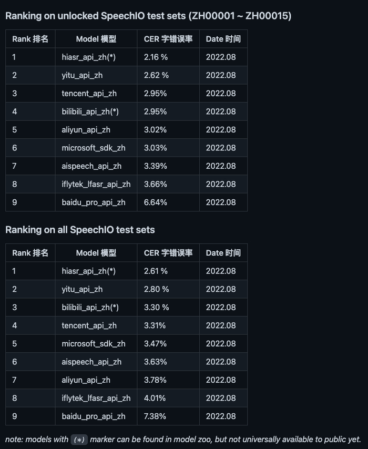Select the 3.02% aliyun CER cell
368x449 pixels.
click(x=155, y=130)
